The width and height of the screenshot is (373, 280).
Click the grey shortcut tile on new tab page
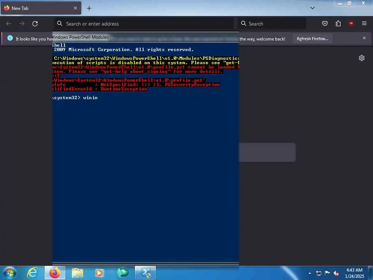(267, 152)
